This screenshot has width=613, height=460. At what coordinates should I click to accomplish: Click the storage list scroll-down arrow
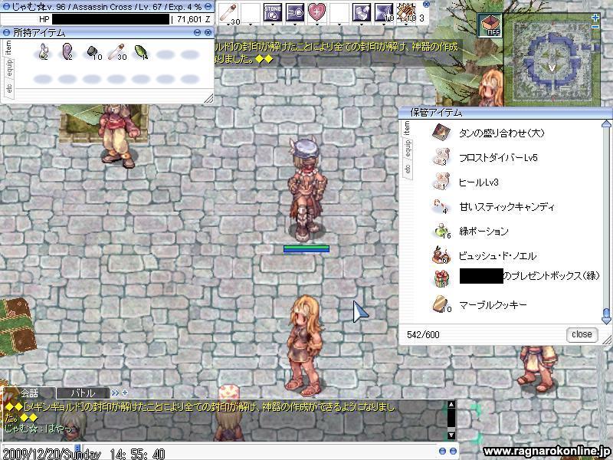click(606, 320)
